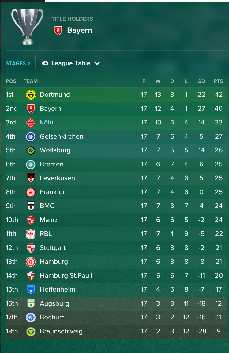This screenshot has height=353, width=229.
Task: Select the Hoffenheim blue shield icon
Action: pos(31,289)
